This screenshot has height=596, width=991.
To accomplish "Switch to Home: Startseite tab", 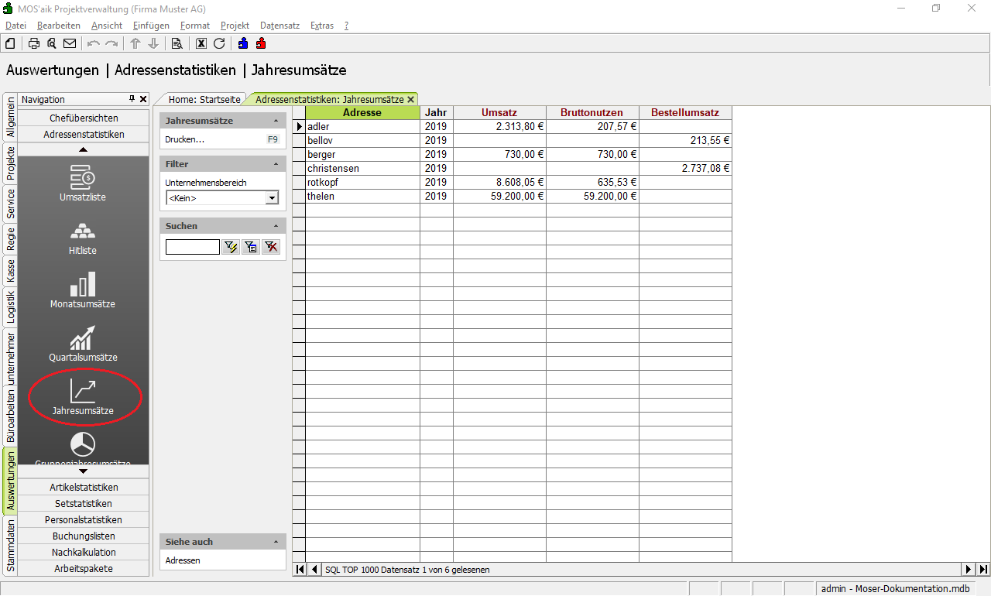I will point(205,99).
